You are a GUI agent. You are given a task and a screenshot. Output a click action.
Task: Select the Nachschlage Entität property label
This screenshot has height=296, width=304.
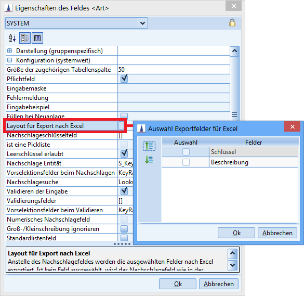point(34,163)
